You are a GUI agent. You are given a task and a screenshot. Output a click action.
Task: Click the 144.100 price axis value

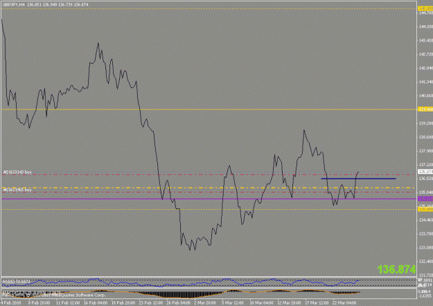(426, 26)
